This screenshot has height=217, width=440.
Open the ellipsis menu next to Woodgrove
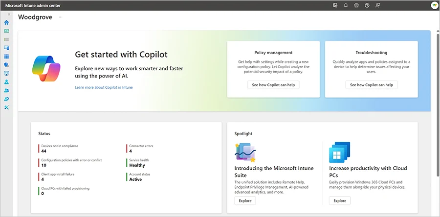pyautogui.click(x=61, y=17)
